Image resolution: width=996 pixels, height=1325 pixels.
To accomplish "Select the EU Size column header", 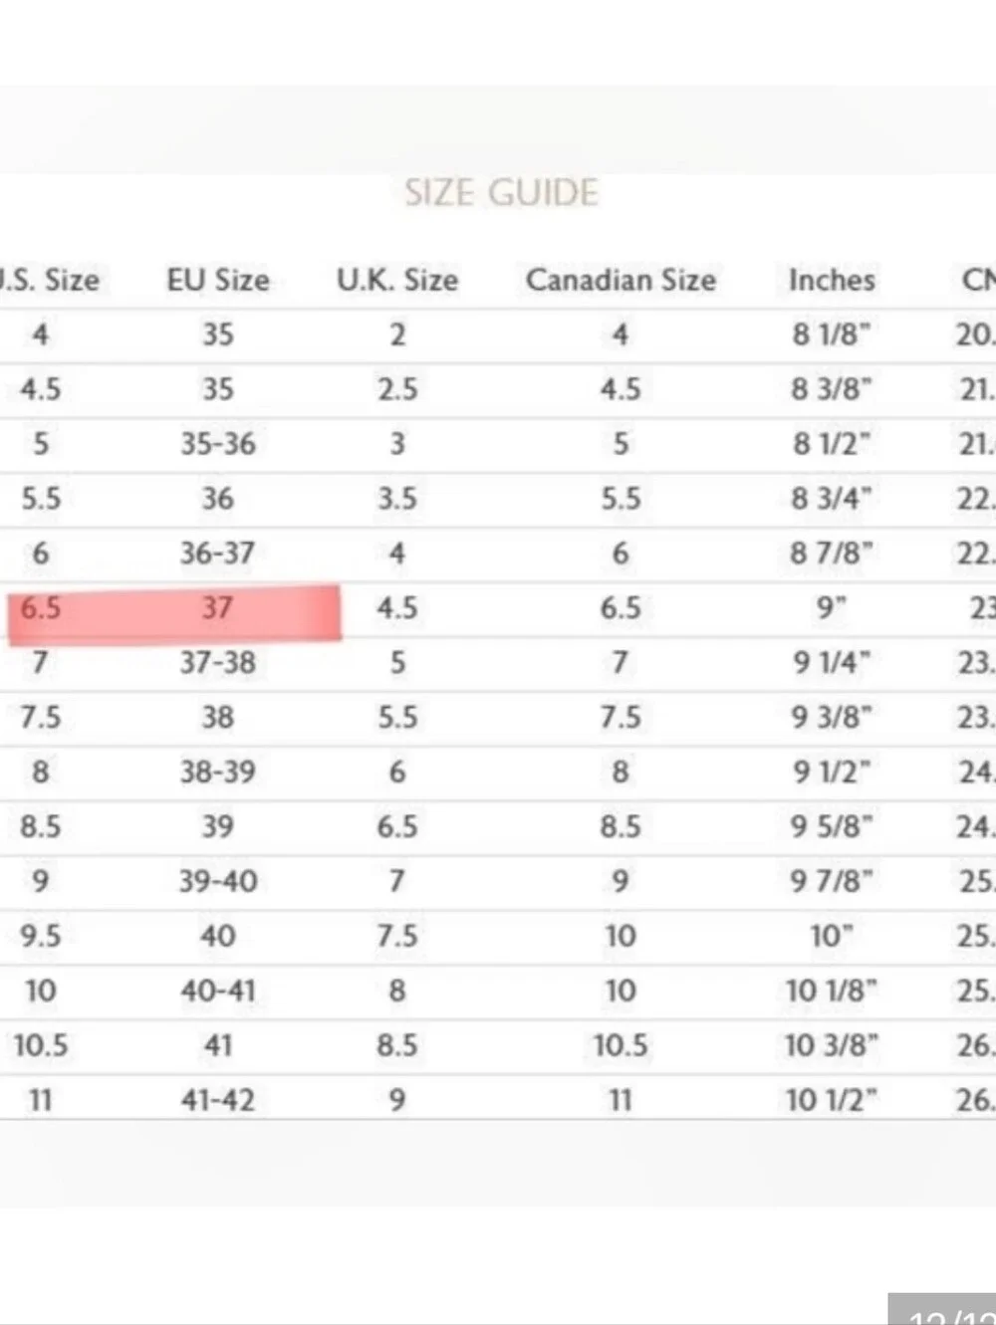I will (218, 280).
